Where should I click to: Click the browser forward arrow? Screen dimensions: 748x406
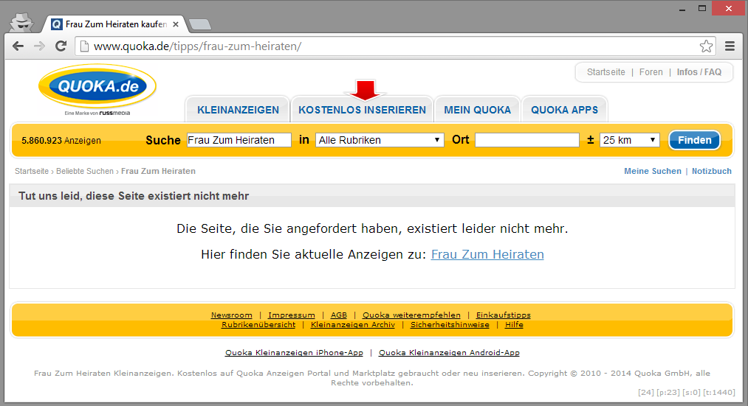pos(39,46)
